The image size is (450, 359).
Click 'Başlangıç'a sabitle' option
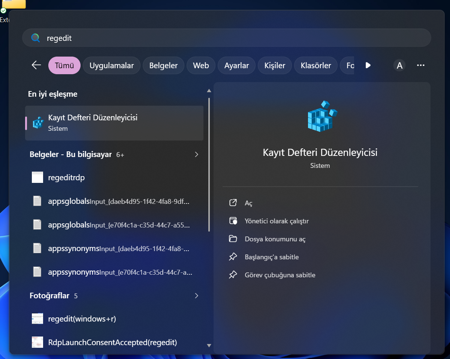(x=271, y=257)
